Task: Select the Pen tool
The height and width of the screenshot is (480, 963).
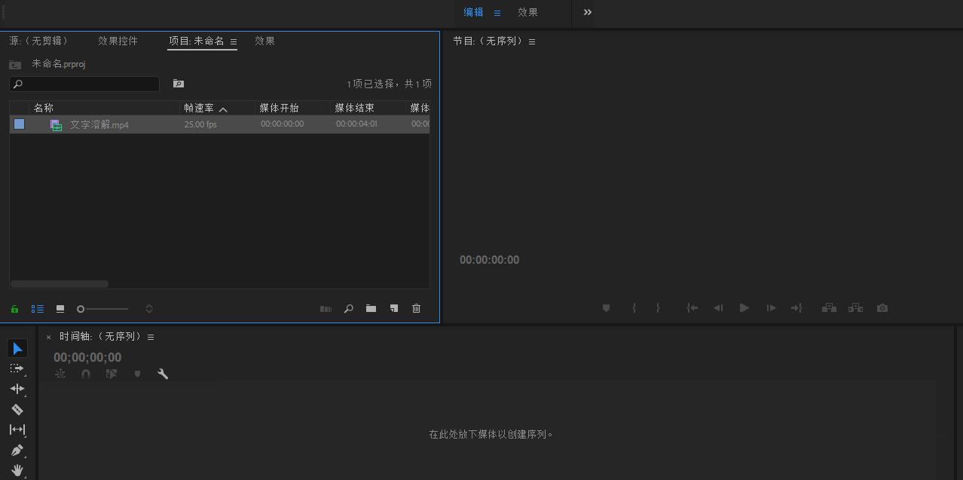Action: 17,450
